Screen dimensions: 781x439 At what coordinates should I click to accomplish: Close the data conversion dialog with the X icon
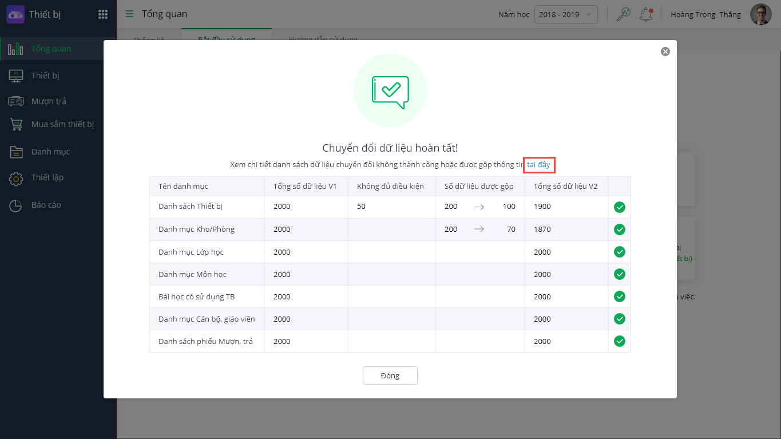click(665, 52)
